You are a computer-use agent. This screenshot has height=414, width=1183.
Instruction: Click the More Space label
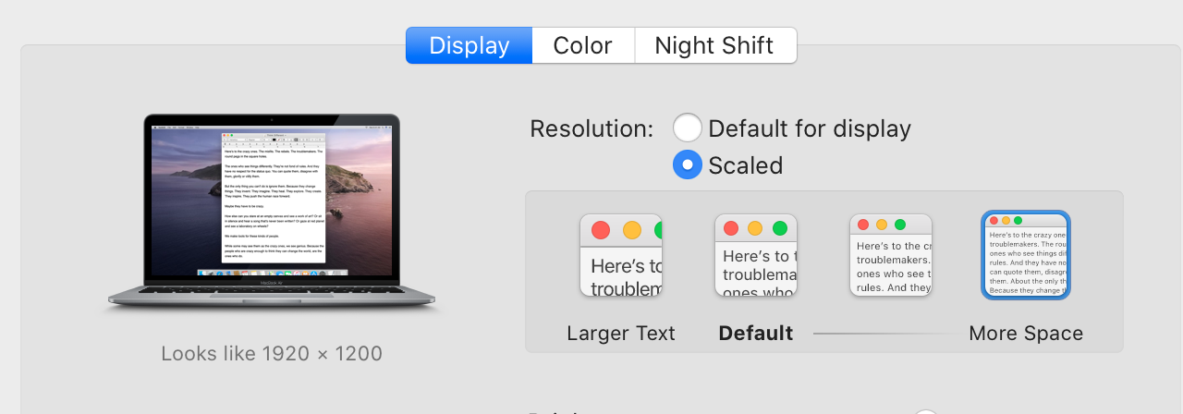tap(1026, 333)
